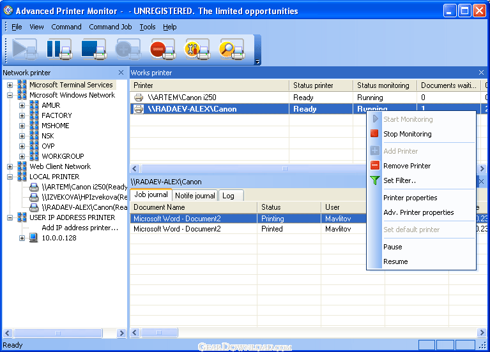Click Mavlitov user in the Printing row
The width and height of the screenshot is (490, 352).
coord(338,219)
